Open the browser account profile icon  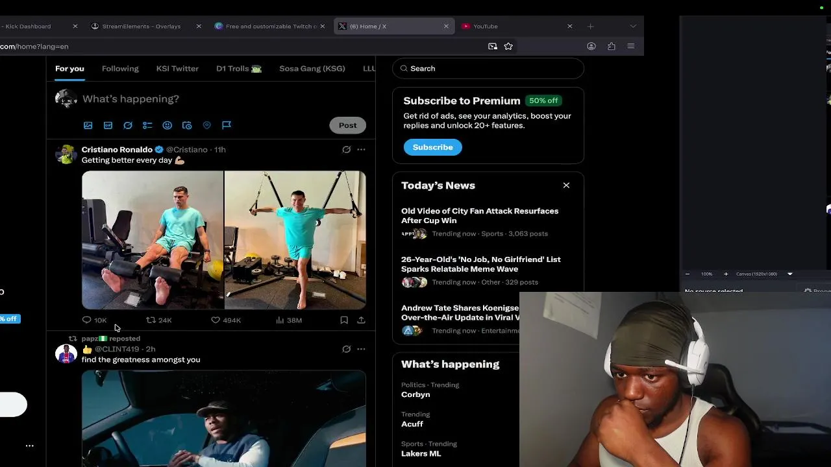tap(591, 46)
